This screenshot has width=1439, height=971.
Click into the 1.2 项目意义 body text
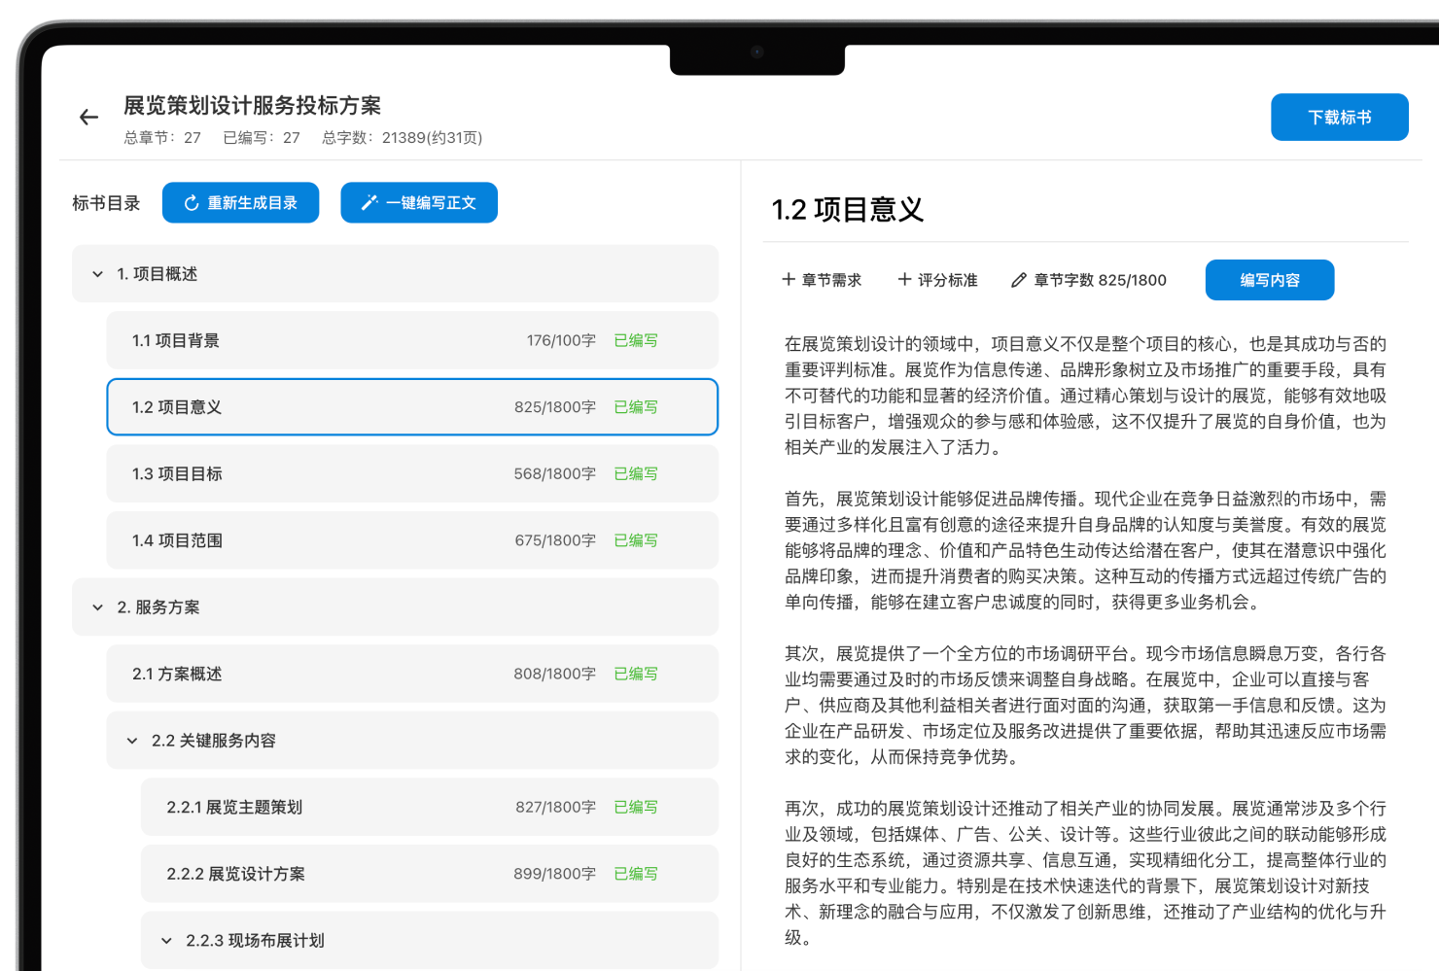tap(1085, 641)
